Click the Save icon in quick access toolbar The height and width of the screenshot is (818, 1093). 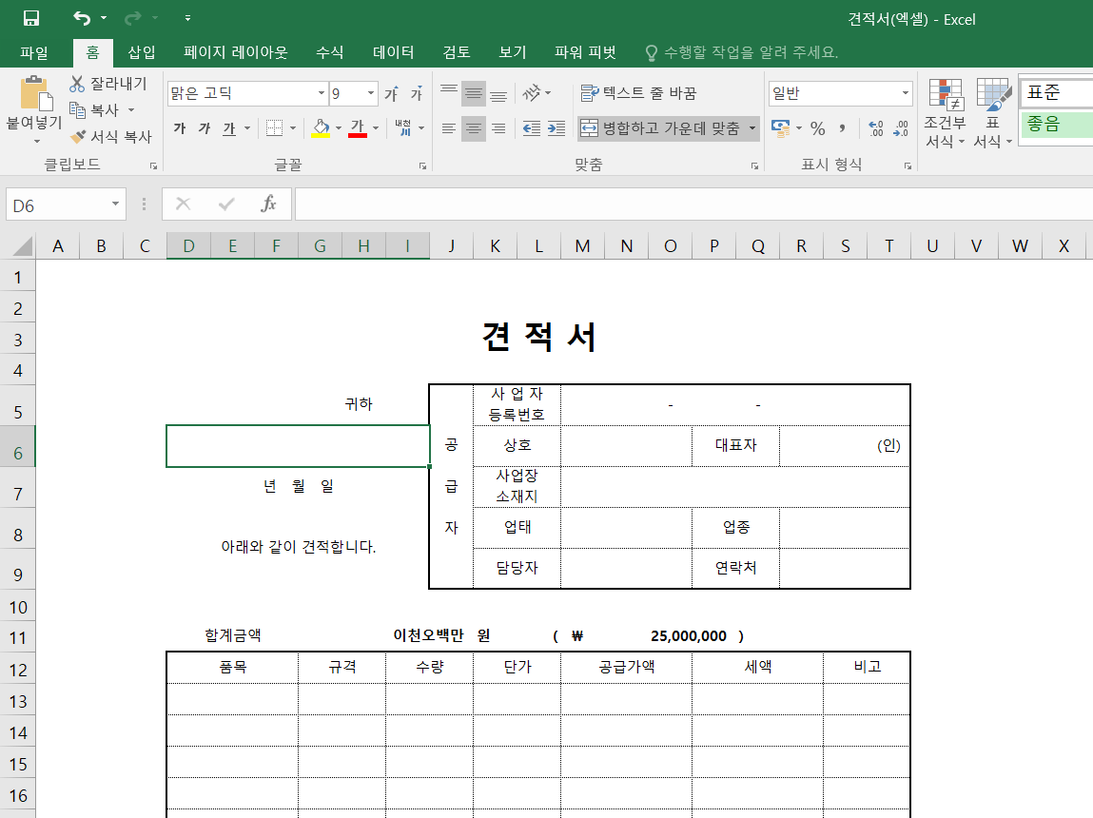31,18
